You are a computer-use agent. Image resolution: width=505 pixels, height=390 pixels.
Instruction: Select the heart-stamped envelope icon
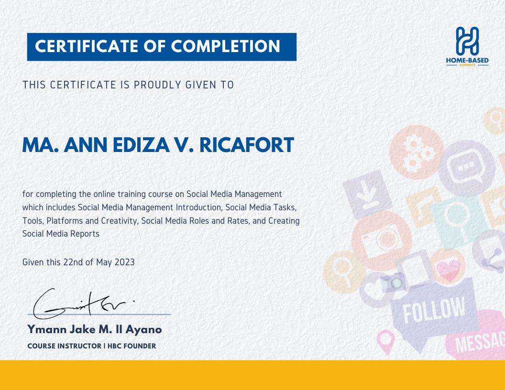point(447,269)
